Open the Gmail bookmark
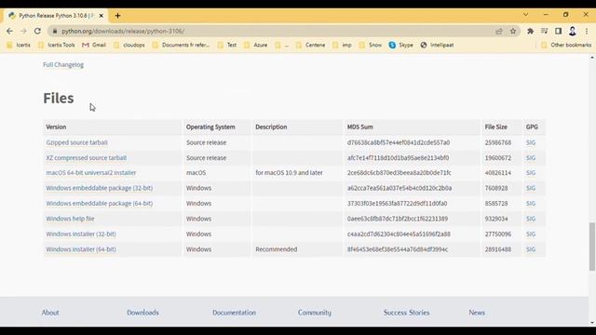The image size is (596, 335). [x=94, y=45]
